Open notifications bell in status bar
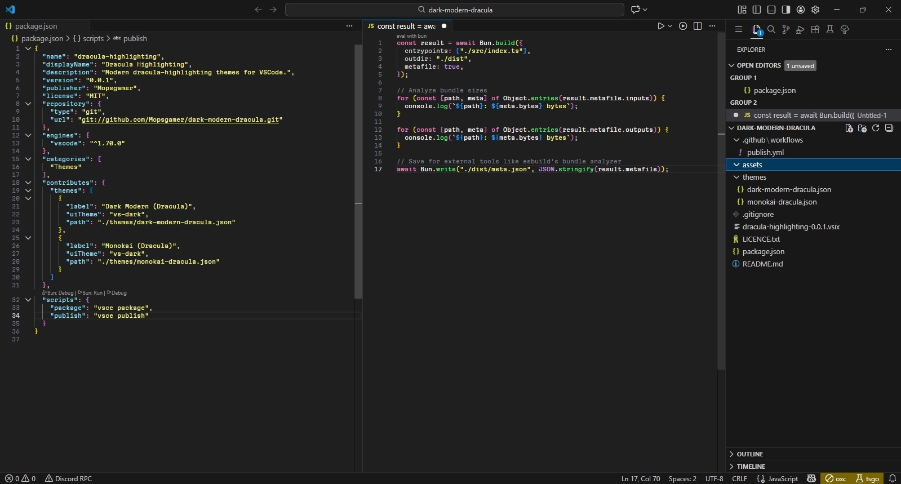This screenshot has height=484, width=901. click(x=893, y=478)
